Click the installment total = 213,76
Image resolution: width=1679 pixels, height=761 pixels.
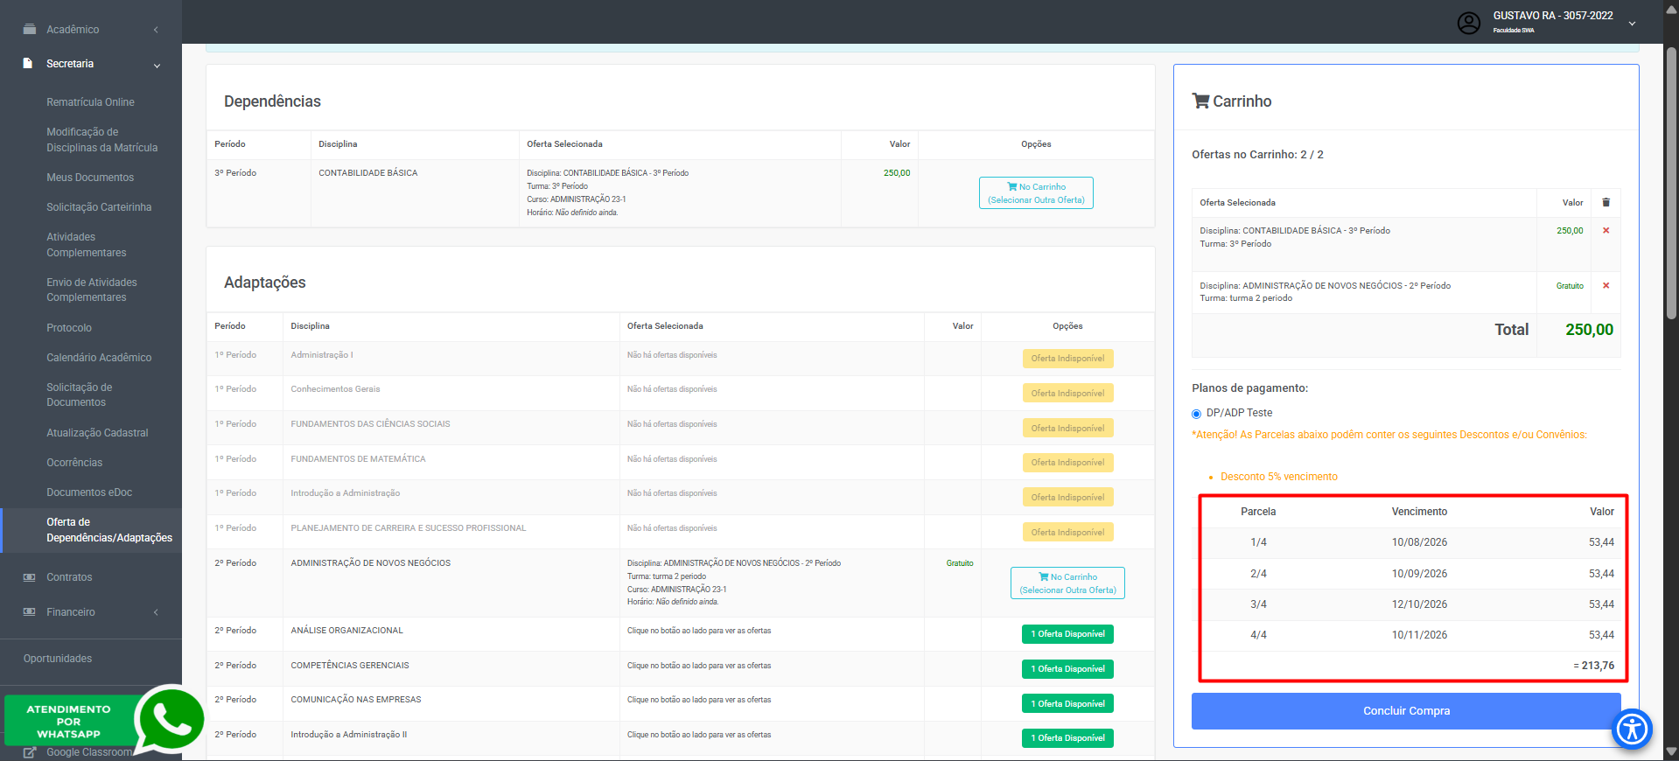pyautogui.click(x=1594, y=666)
